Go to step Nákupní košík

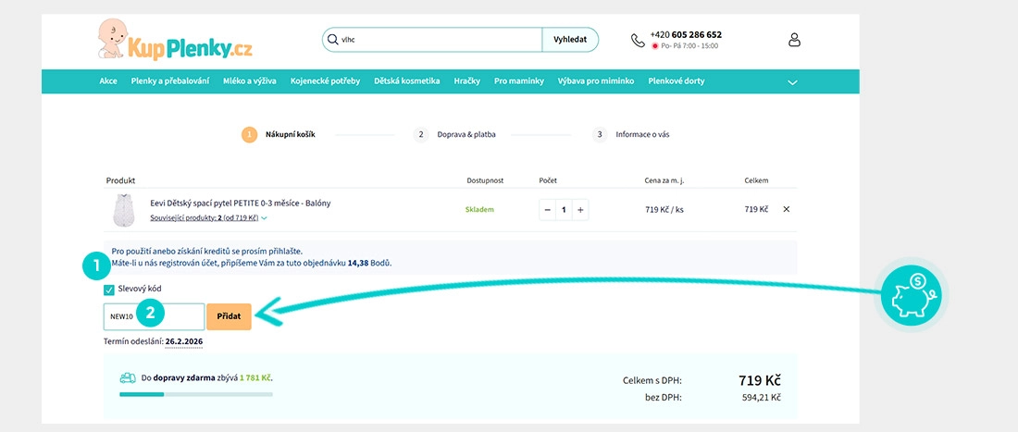279,134
